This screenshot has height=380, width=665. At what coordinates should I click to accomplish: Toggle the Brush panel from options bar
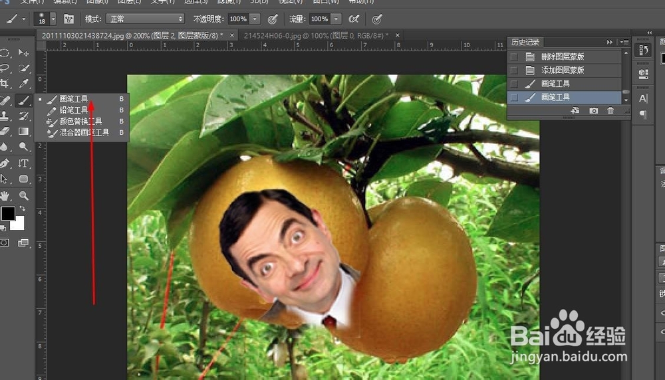click(68, 19)
